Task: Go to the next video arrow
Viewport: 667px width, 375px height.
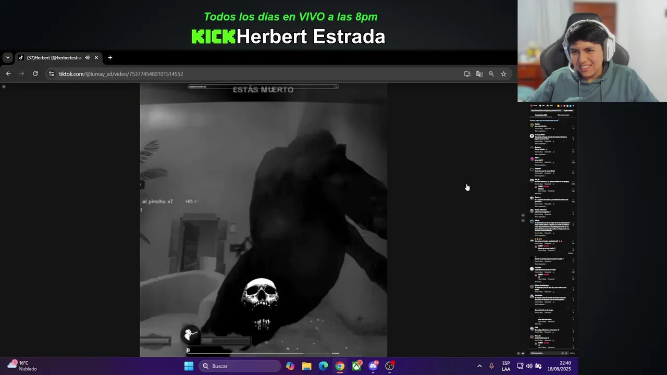Action: [523, 220]
